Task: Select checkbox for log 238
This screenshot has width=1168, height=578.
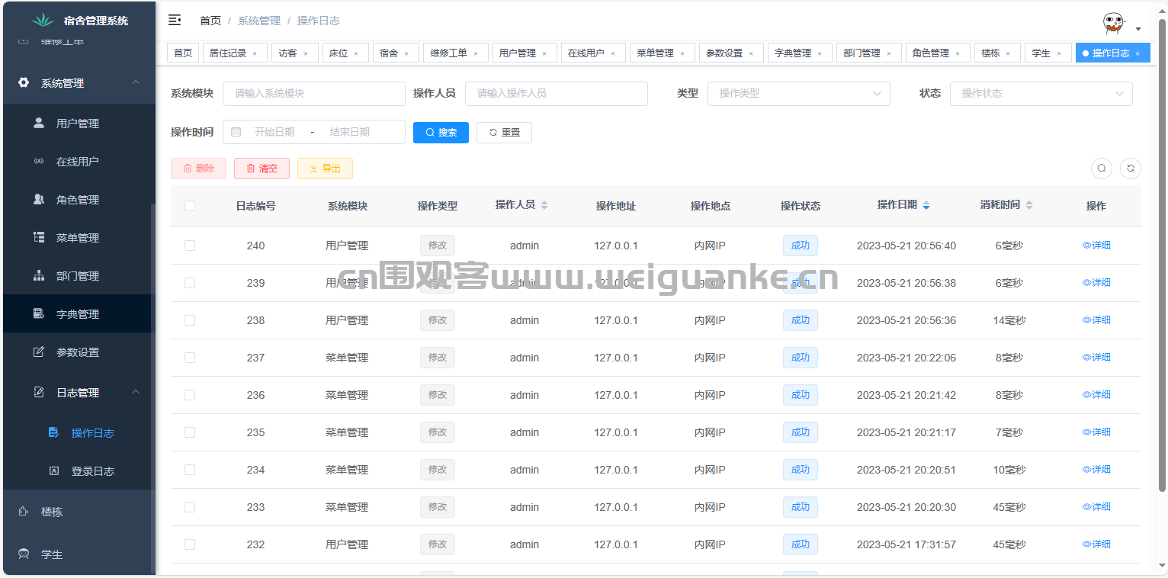Action: point(190,320)
